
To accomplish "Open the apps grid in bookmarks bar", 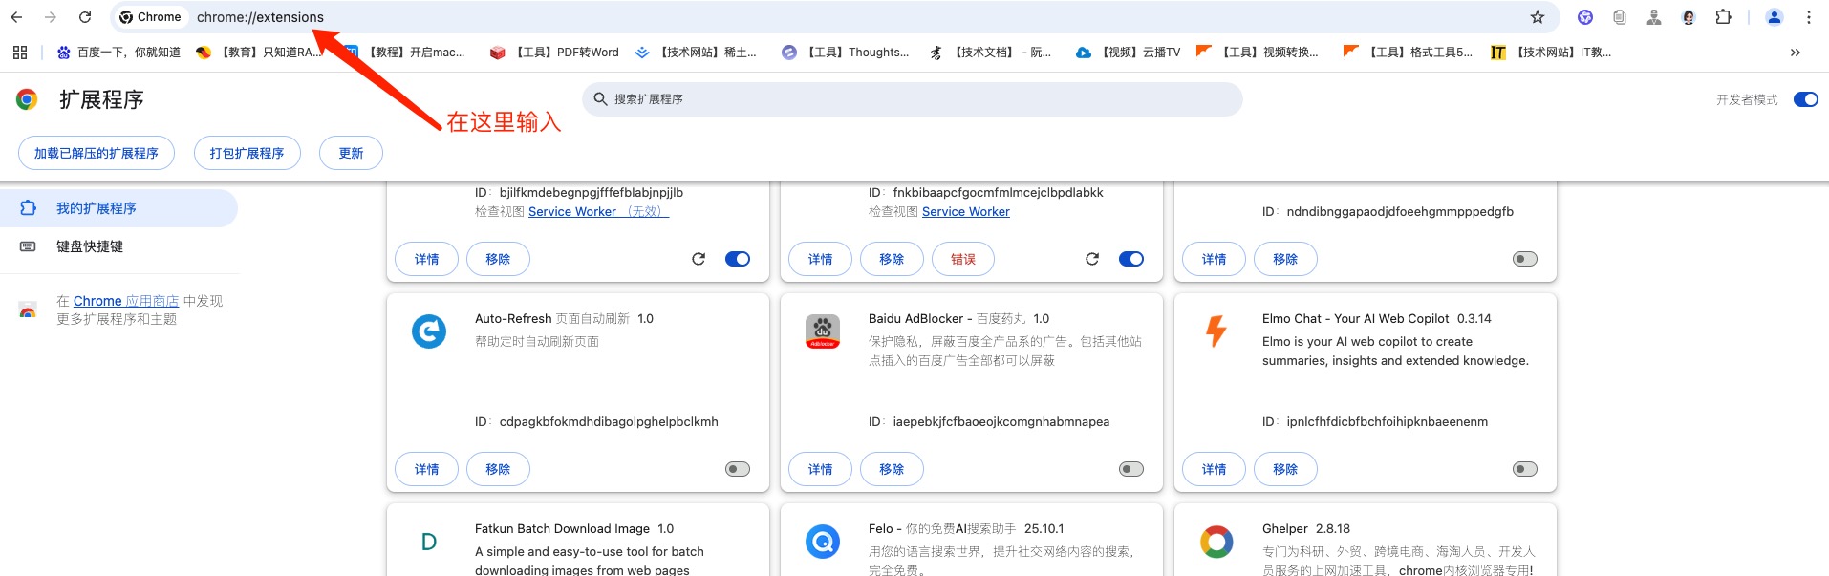I will coord(20,53).
